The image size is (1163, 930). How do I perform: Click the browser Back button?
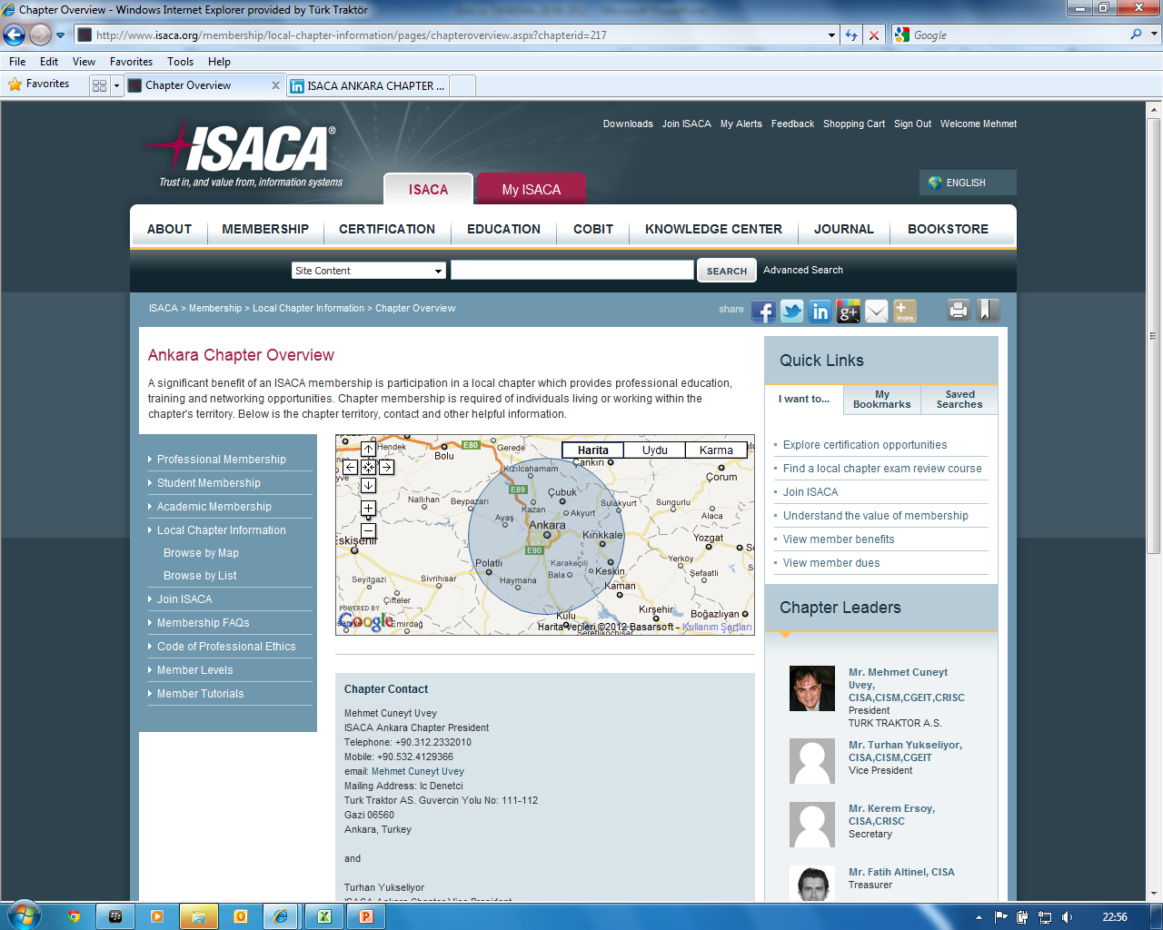(15, 35)
